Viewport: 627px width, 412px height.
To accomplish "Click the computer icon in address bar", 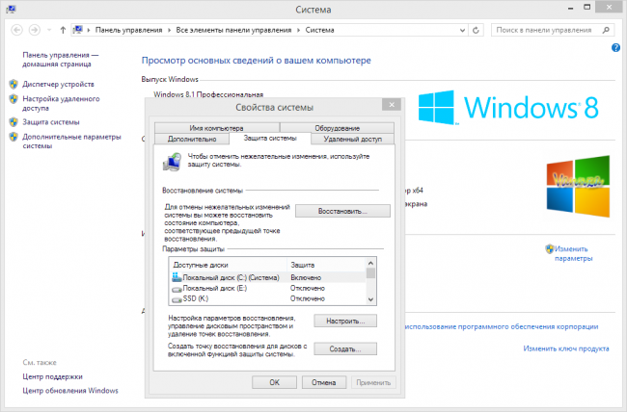I will pos(78,30).
